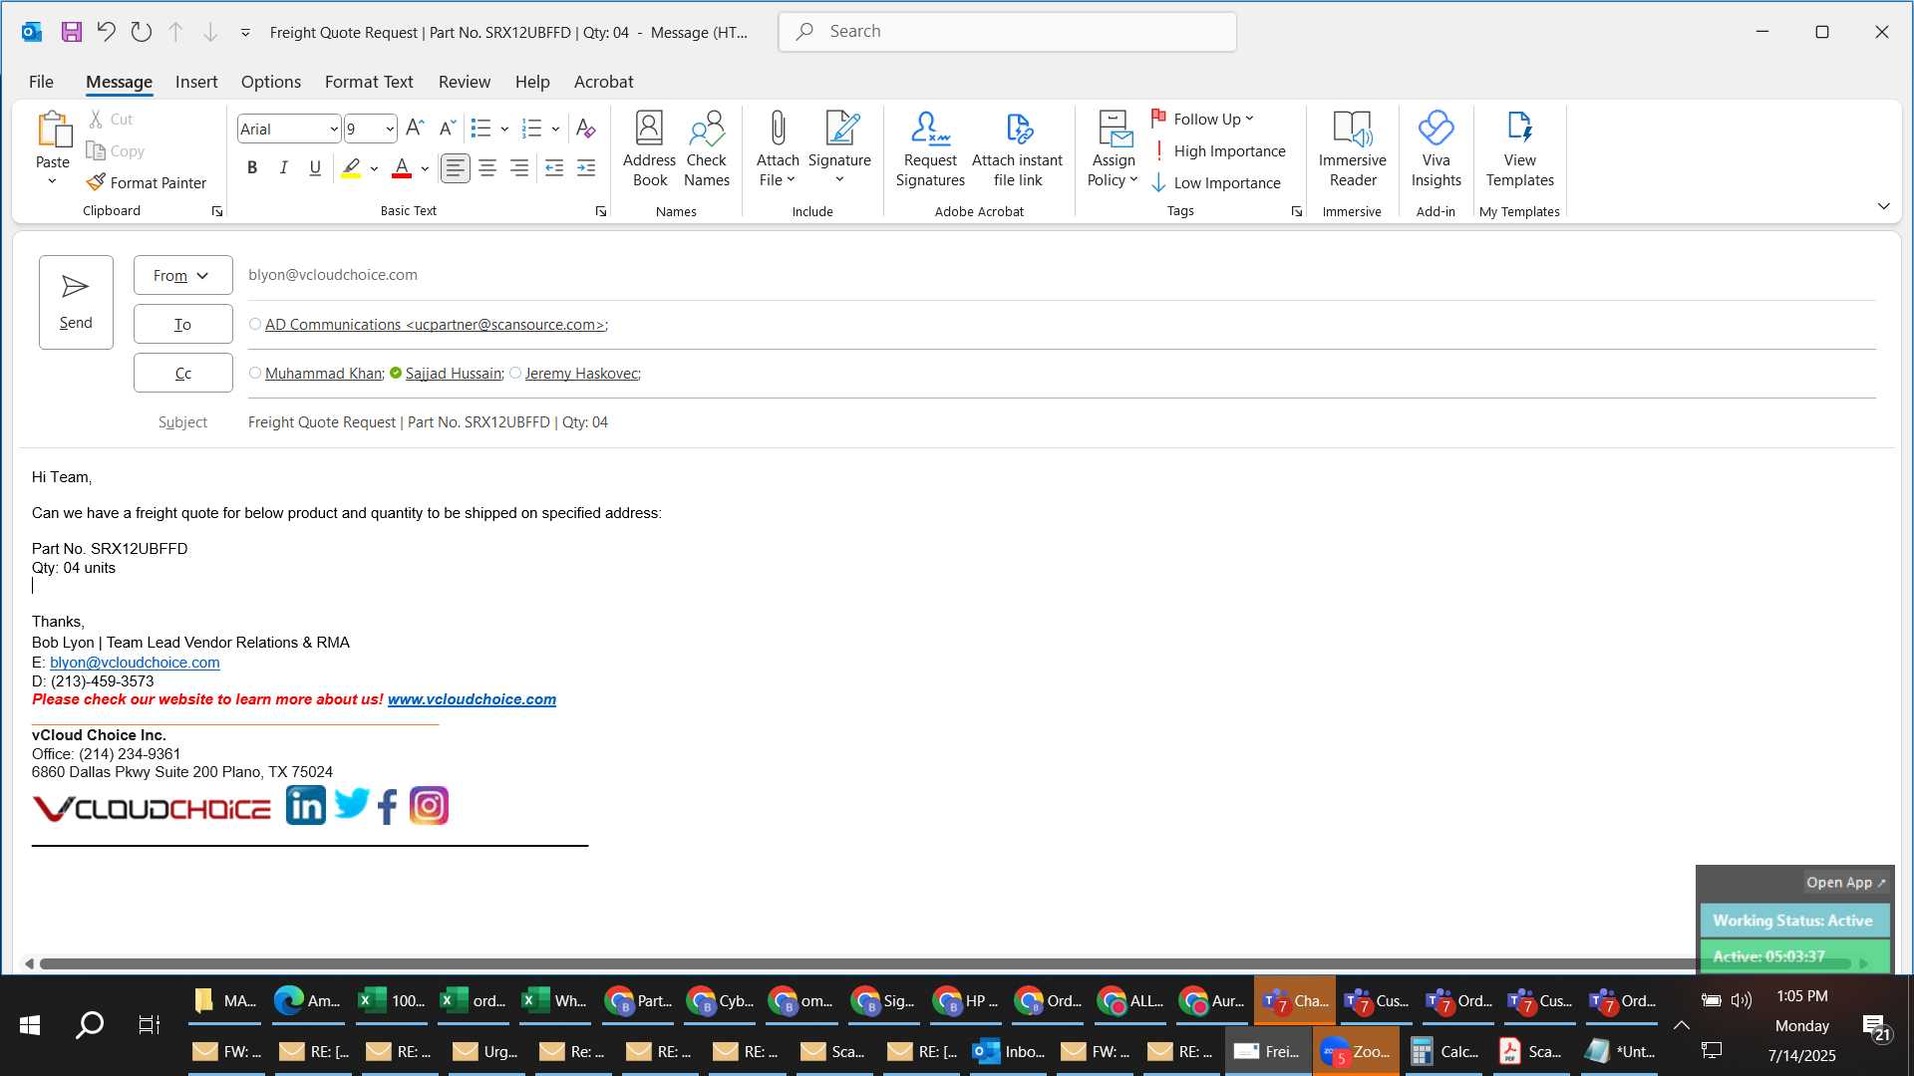Screen dimensions: 1914x1076
Task: Click the Twitter bird icon in signature
Action: tap(352, 803)
